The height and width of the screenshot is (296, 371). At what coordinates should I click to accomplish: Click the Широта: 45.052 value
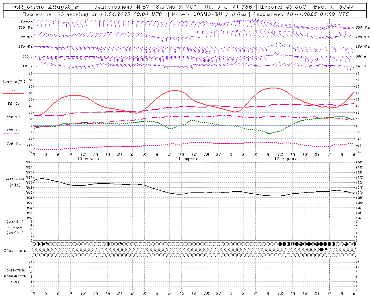click(283, 7)
